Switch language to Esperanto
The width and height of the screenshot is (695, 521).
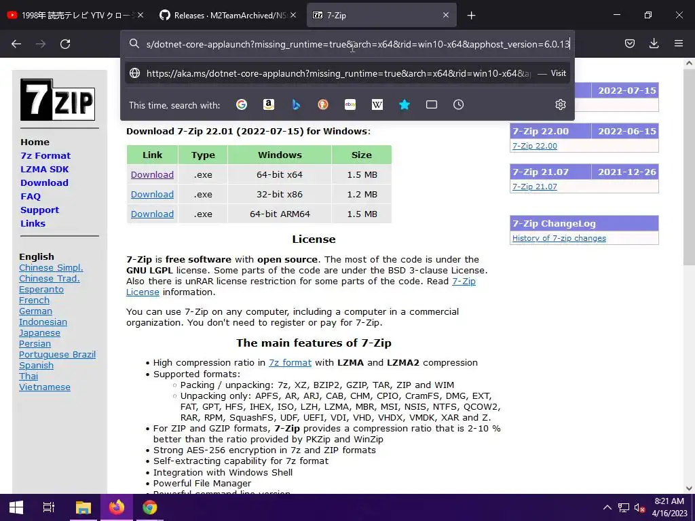click(x=41, y=289)
